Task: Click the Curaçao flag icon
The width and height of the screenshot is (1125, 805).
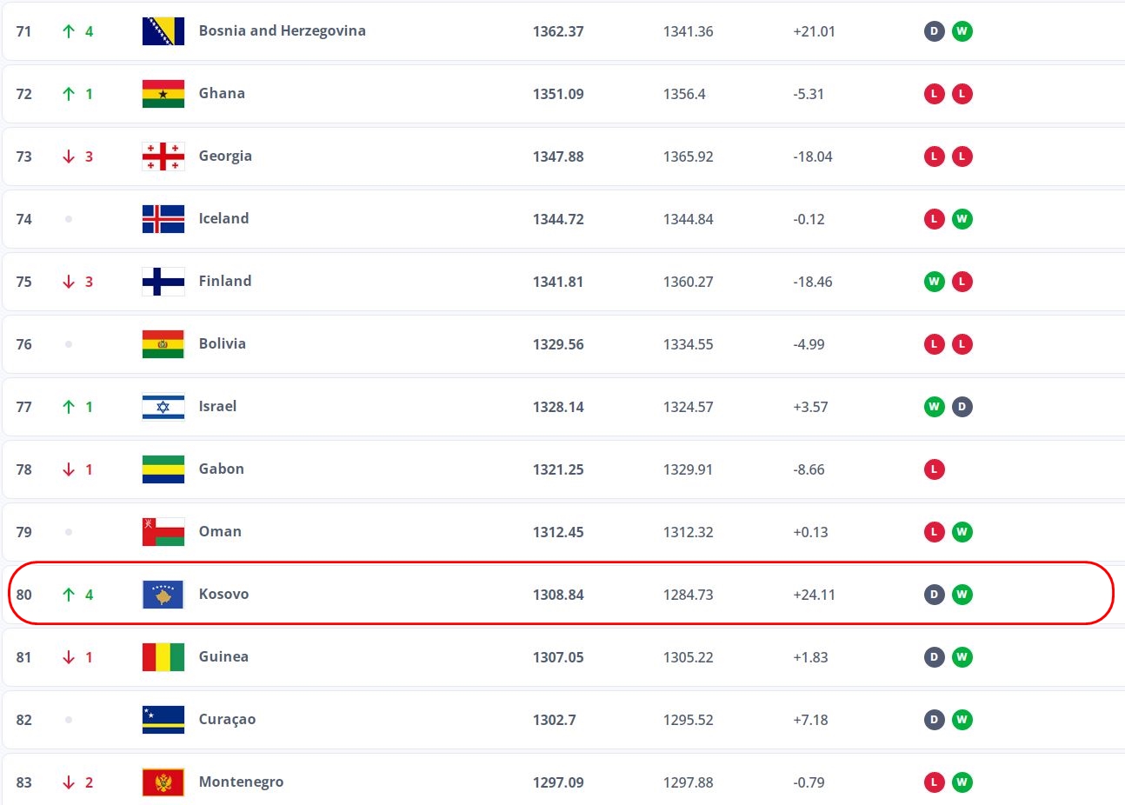Action: click(163, 720)
